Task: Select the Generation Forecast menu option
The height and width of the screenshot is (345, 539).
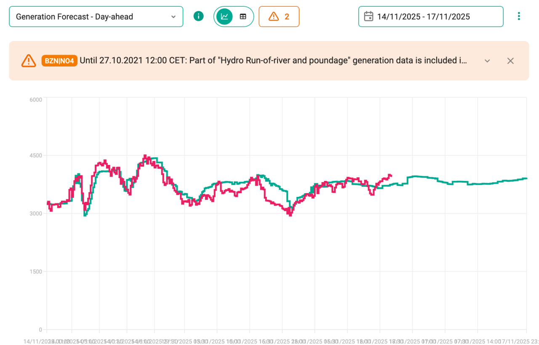Action: pyautogui.click(x=96, y=16)
